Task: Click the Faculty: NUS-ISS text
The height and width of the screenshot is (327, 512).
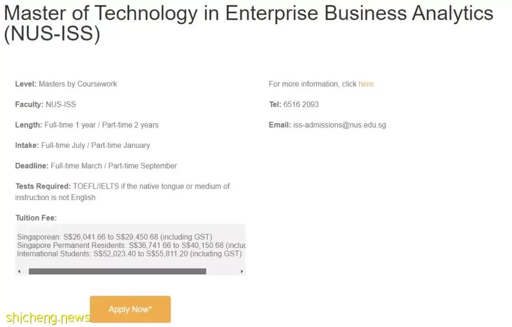Action: [x=46, y=104]
